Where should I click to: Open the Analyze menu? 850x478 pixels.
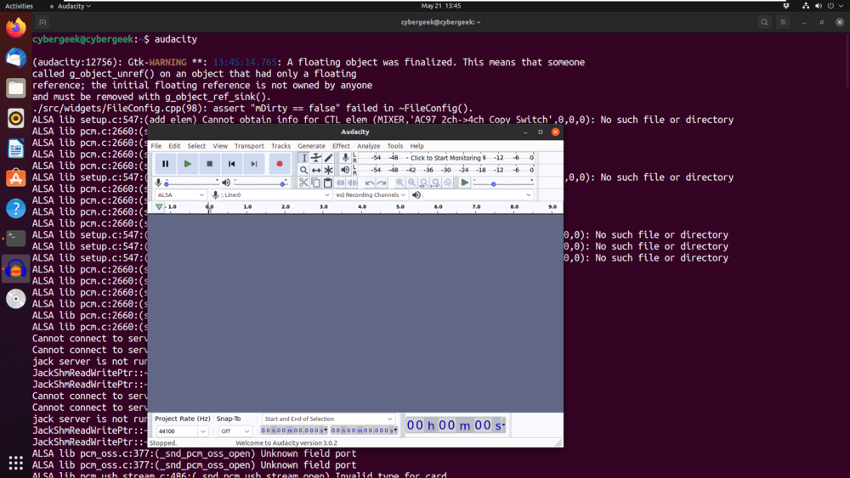coord(369,146)
